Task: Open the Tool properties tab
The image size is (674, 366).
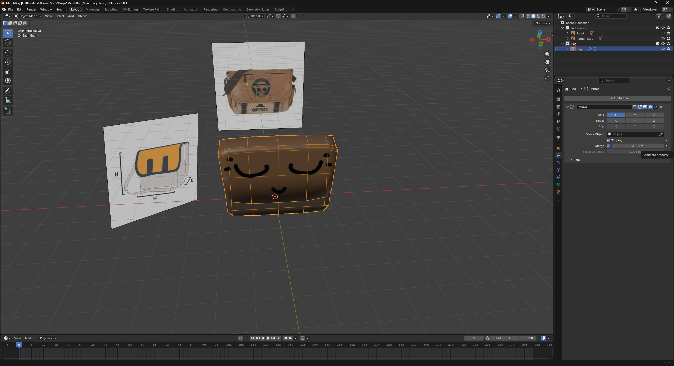Action: coord(558,90)
